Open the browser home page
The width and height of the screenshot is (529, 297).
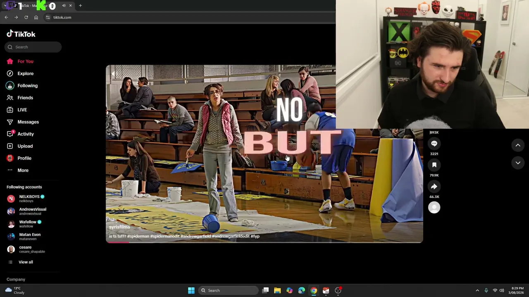point(36,17)
